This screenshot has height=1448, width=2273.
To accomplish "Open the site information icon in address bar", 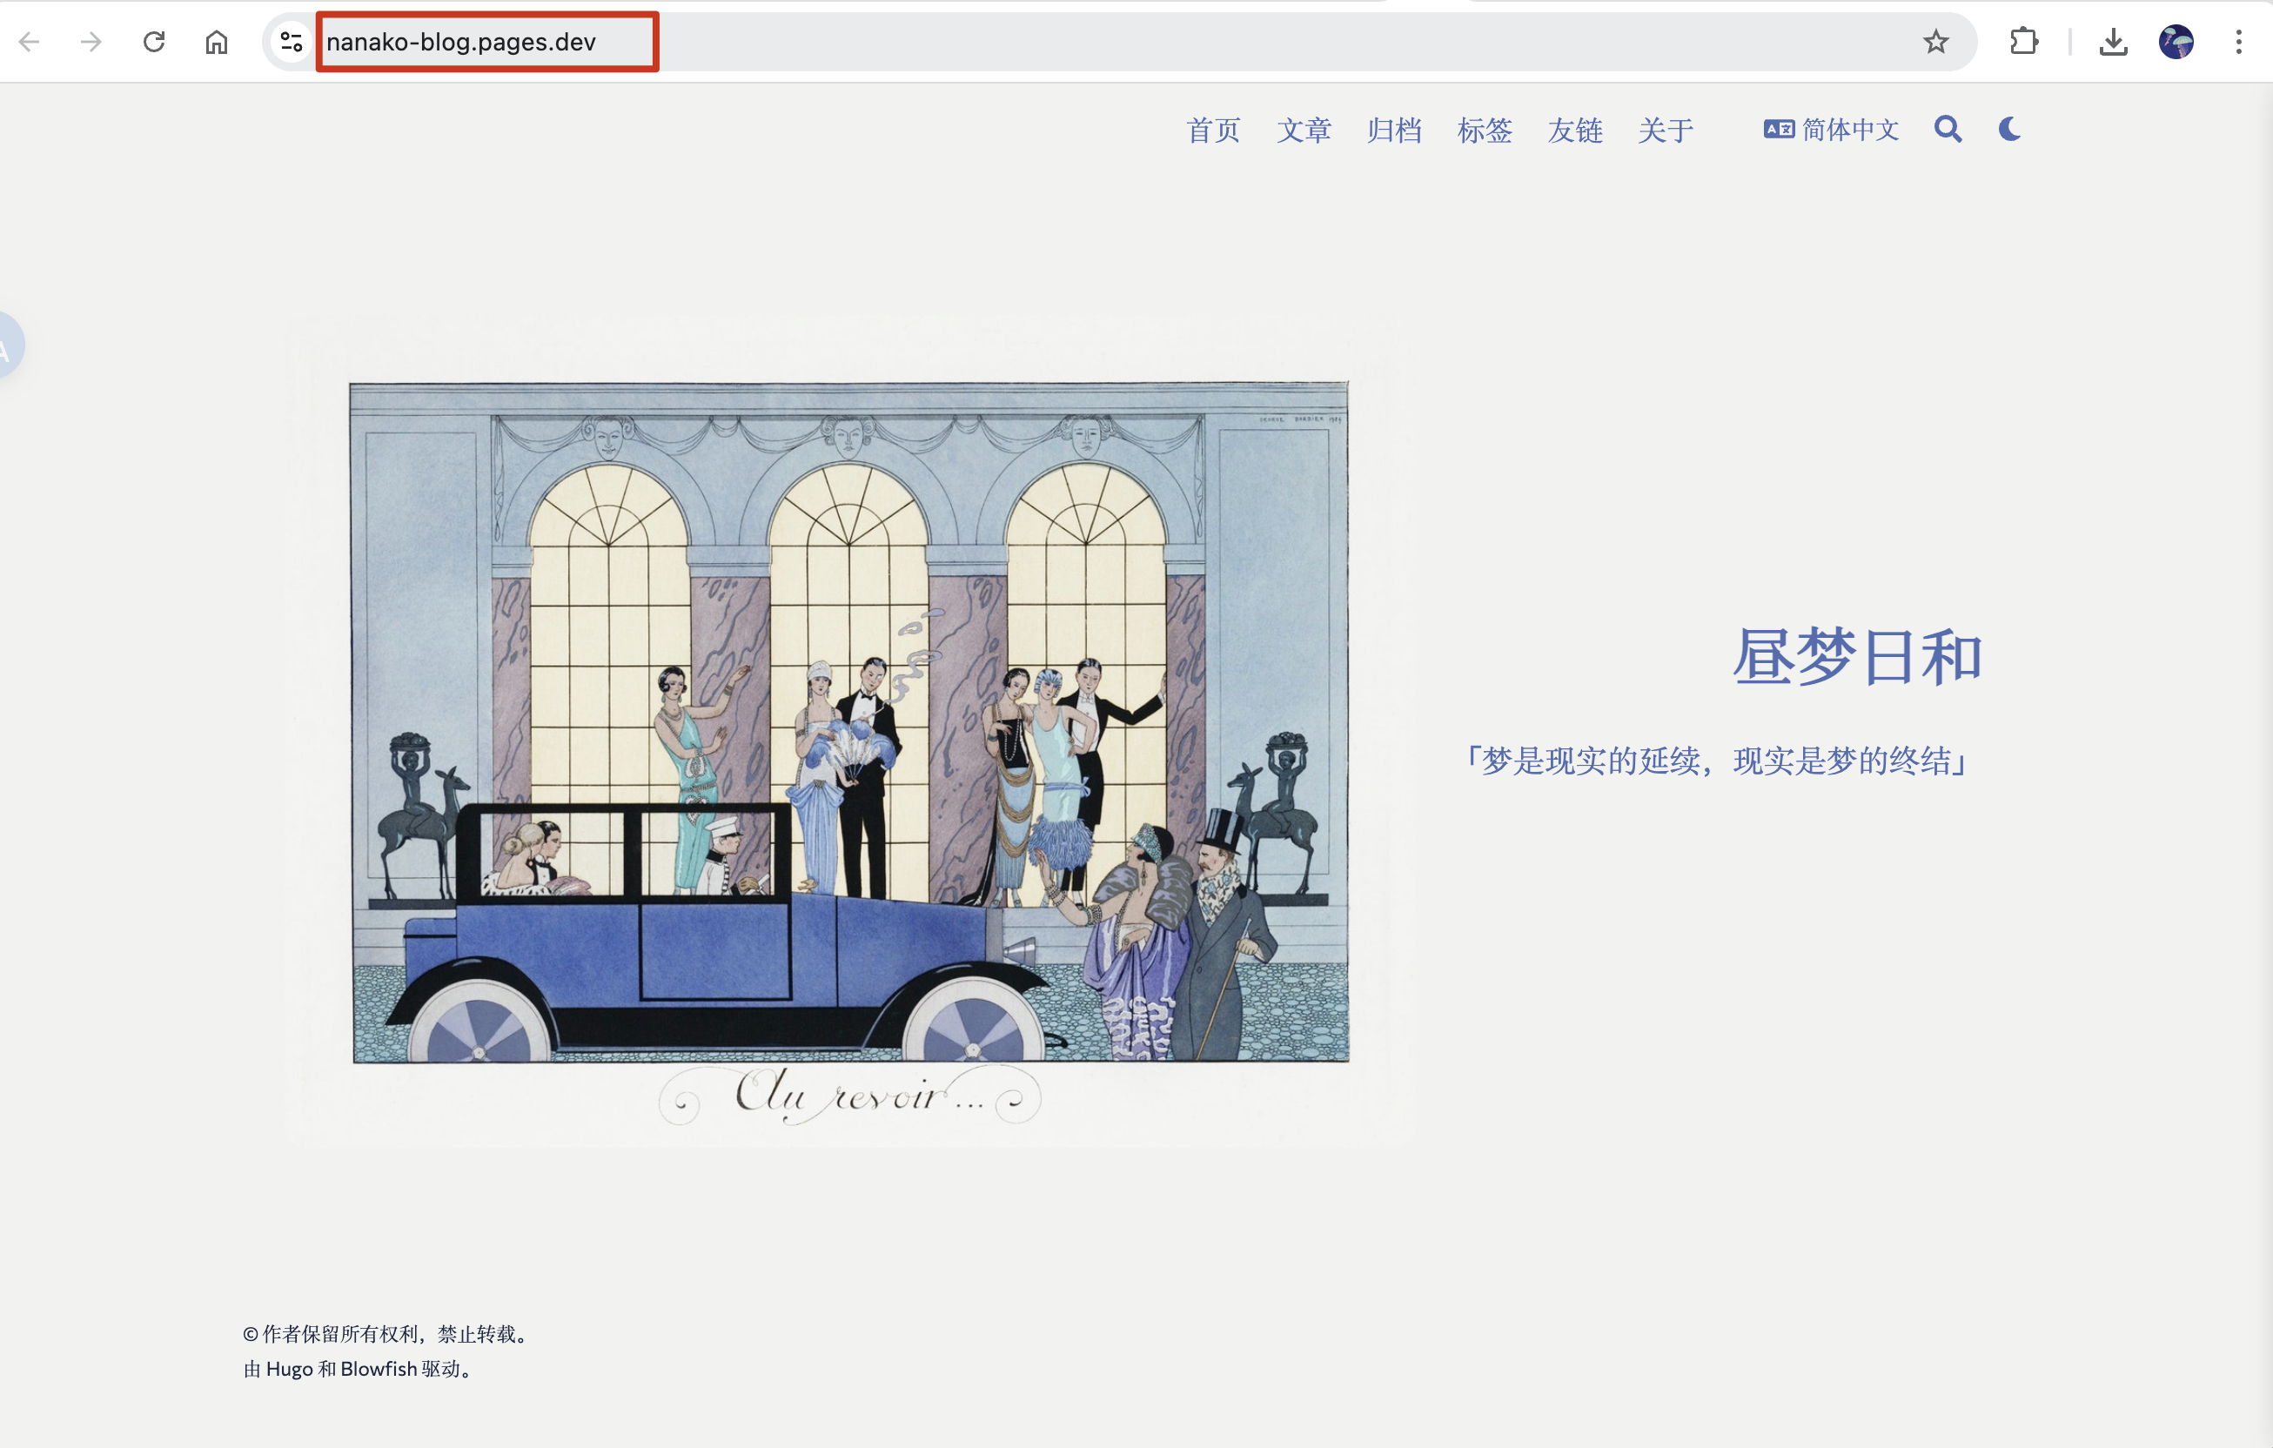I will point(291,42).
